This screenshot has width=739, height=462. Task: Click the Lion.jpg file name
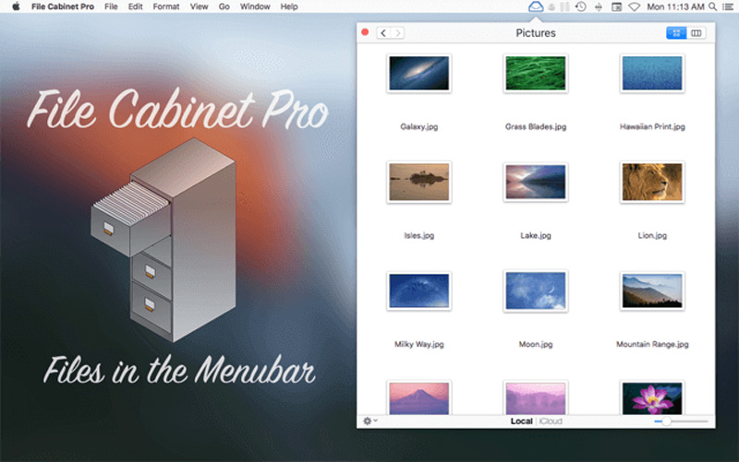(652, 235)
